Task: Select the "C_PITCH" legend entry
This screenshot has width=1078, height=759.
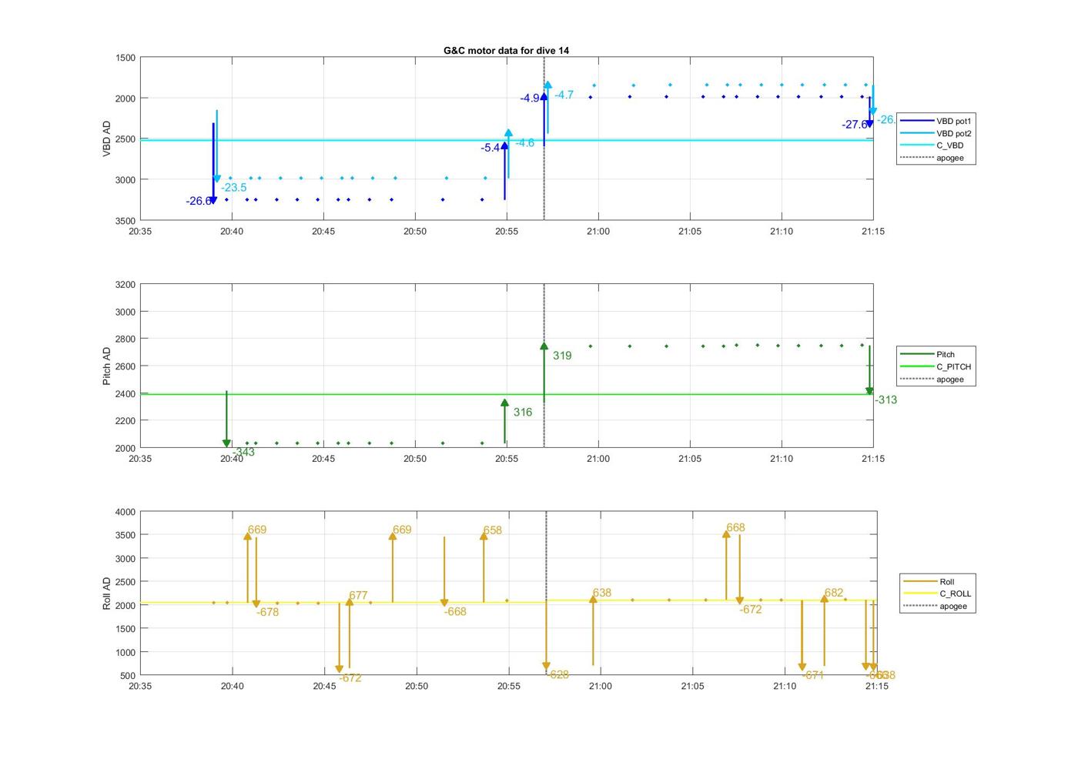Action: (936, 367)
